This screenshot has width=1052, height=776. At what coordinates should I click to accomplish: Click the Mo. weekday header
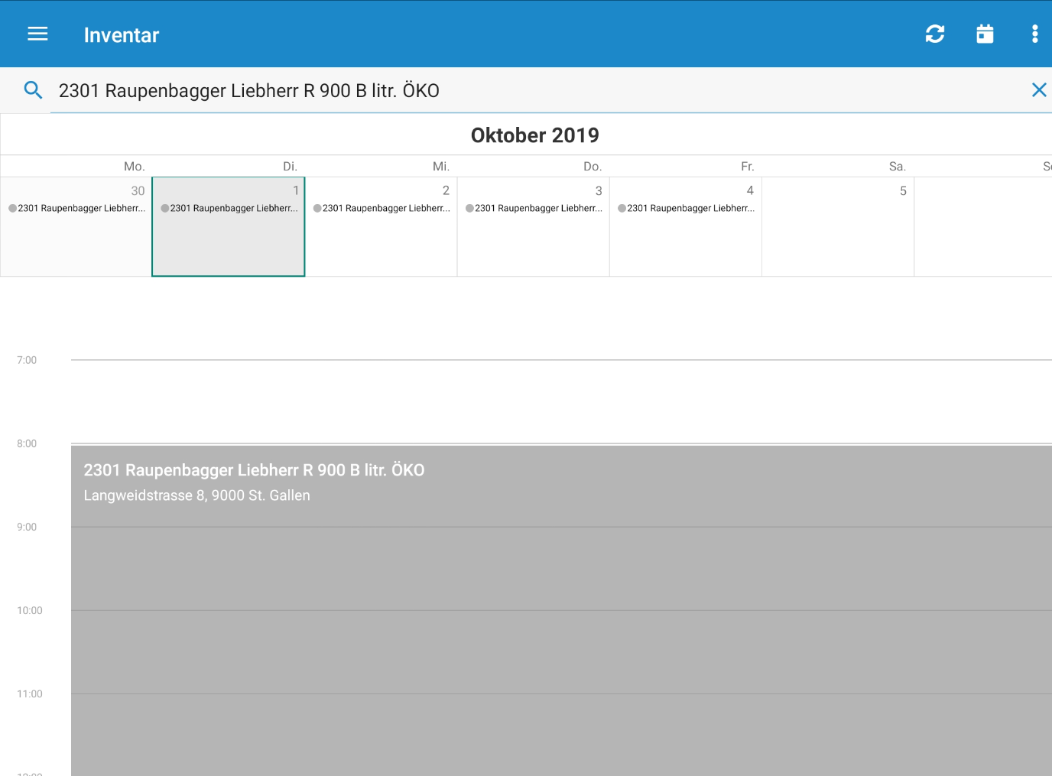[135, 166]
